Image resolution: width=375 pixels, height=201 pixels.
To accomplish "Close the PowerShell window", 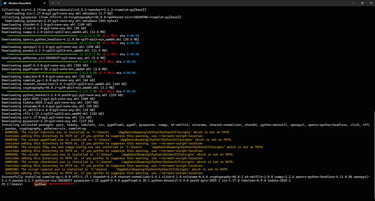I will (371, 3).
